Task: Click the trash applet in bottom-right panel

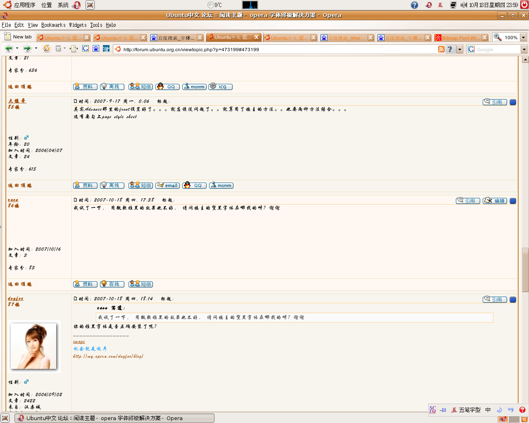Action: tap(524, 418)
